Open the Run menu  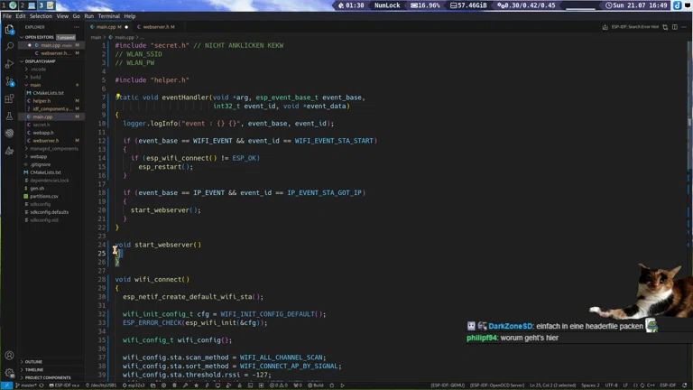88,16
